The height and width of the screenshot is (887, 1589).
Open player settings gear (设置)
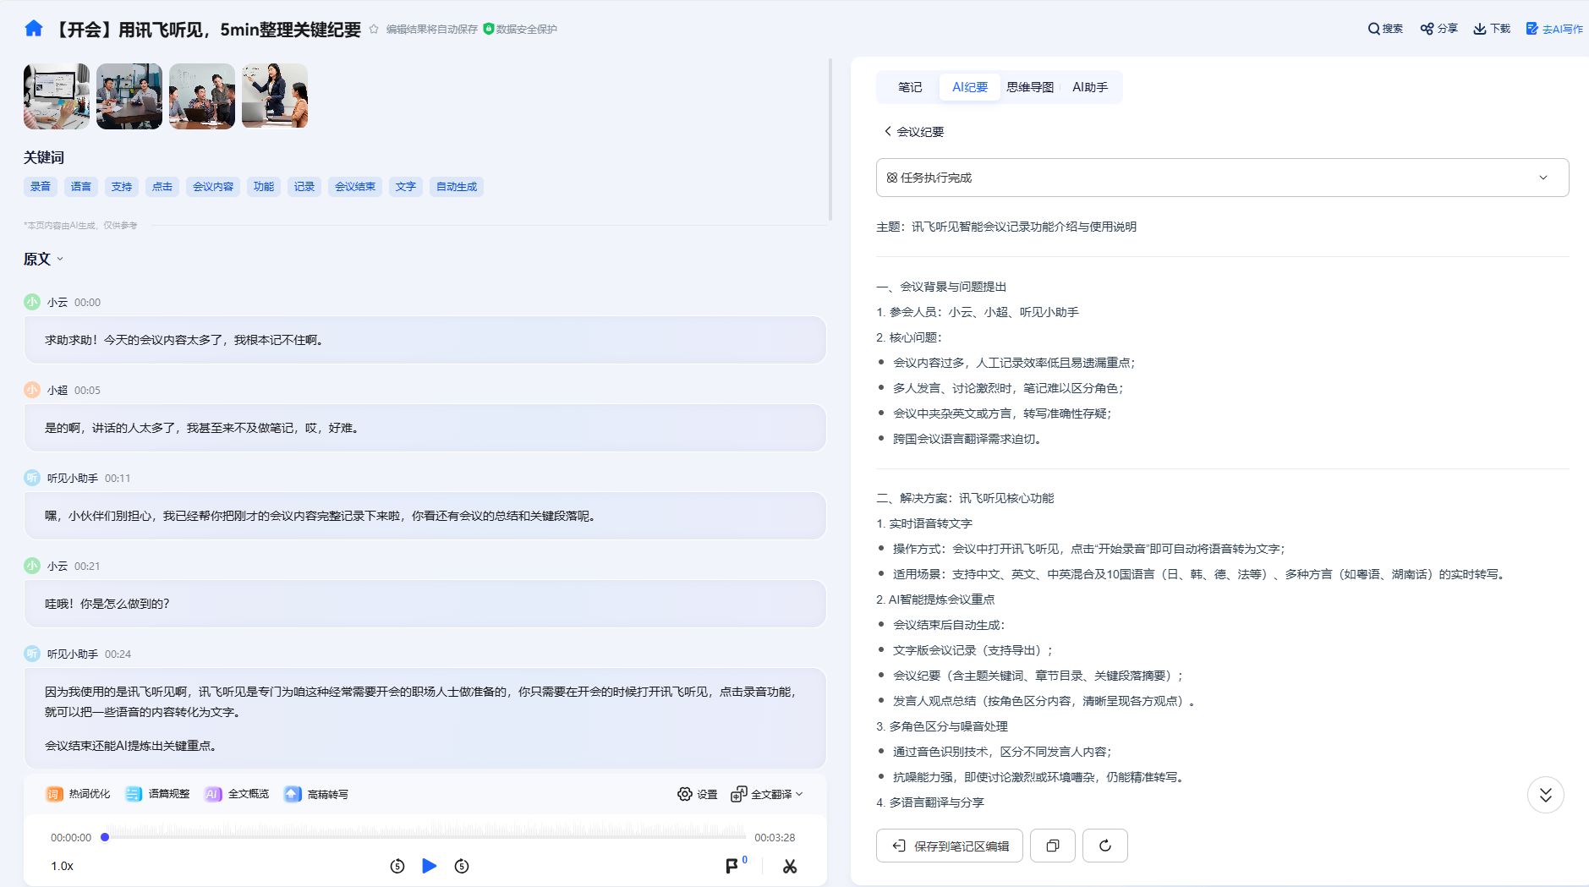[698, 794]
